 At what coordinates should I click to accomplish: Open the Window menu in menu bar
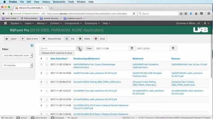coord(81,2)
